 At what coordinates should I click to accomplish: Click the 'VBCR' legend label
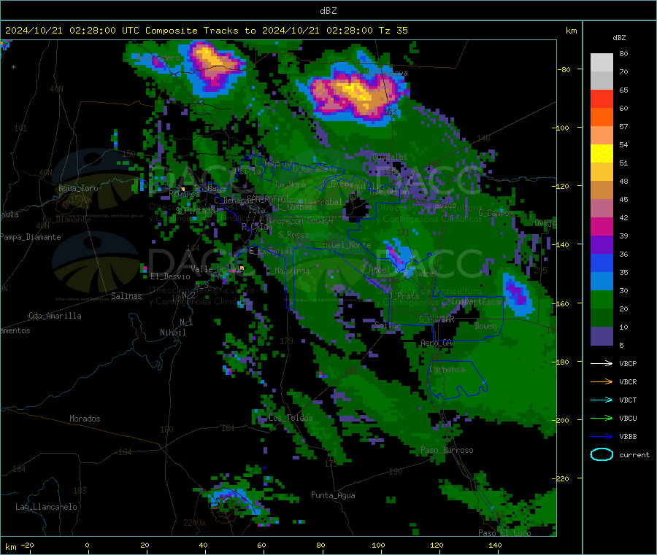click(x=628, y=381)
